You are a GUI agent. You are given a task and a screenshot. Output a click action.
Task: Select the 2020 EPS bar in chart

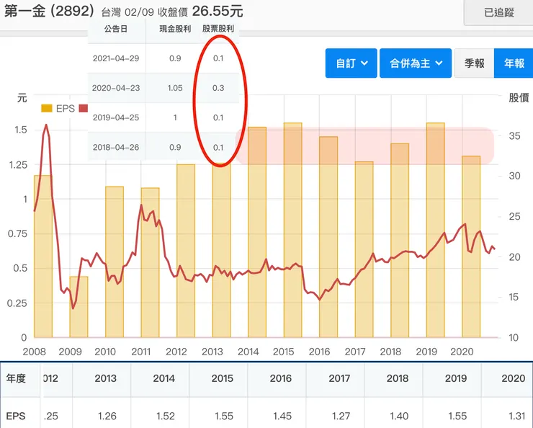click(x=471, y=246)
